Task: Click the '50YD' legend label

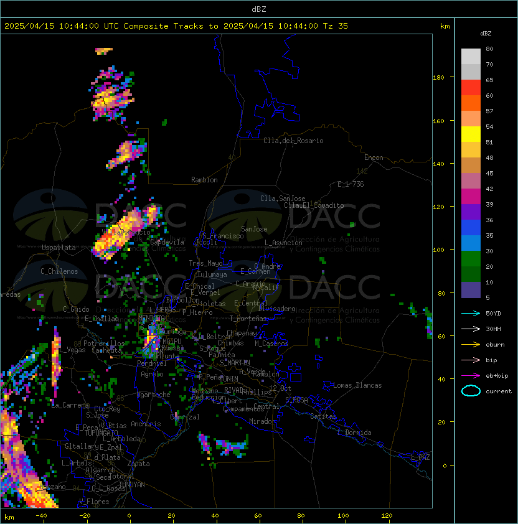Action: (x=493, y=314)
